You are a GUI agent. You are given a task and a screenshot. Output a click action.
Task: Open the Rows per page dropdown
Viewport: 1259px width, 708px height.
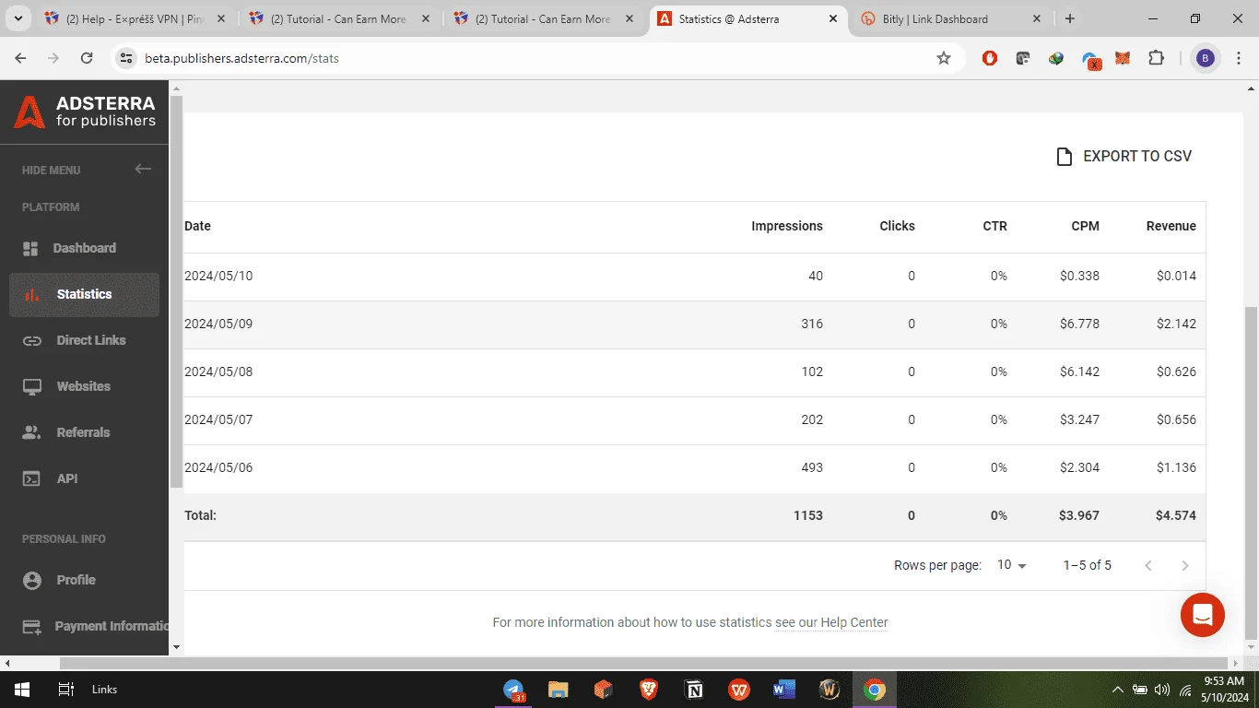(x=1012, y=565)
